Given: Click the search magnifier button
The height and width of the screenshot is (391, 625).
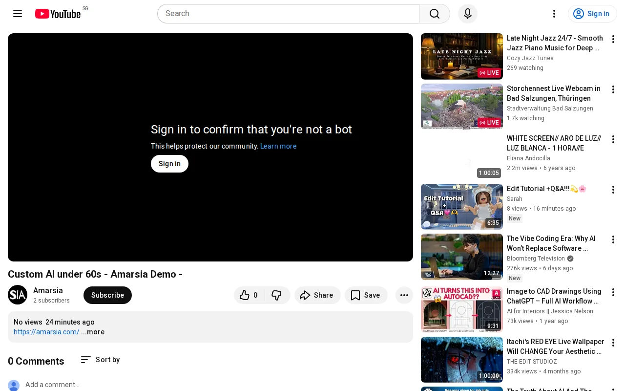Looking at the screenshot, I should [435, 14].
